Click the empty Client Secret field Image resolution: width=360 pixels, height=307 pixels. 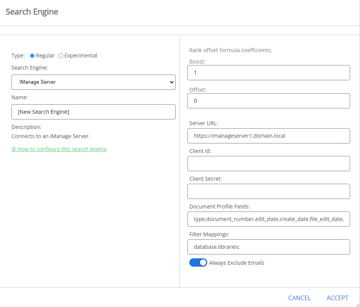tap(269, 191)
